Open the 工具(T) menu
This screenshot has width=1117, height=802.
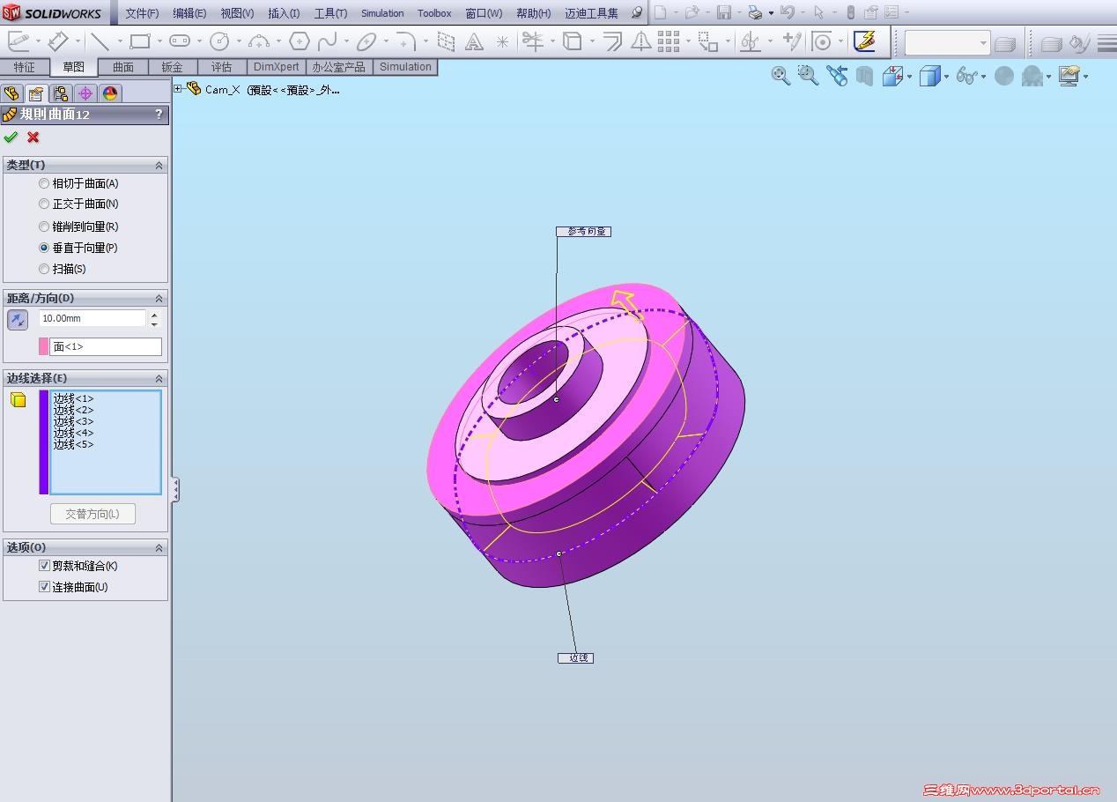(x=330, y=13)
